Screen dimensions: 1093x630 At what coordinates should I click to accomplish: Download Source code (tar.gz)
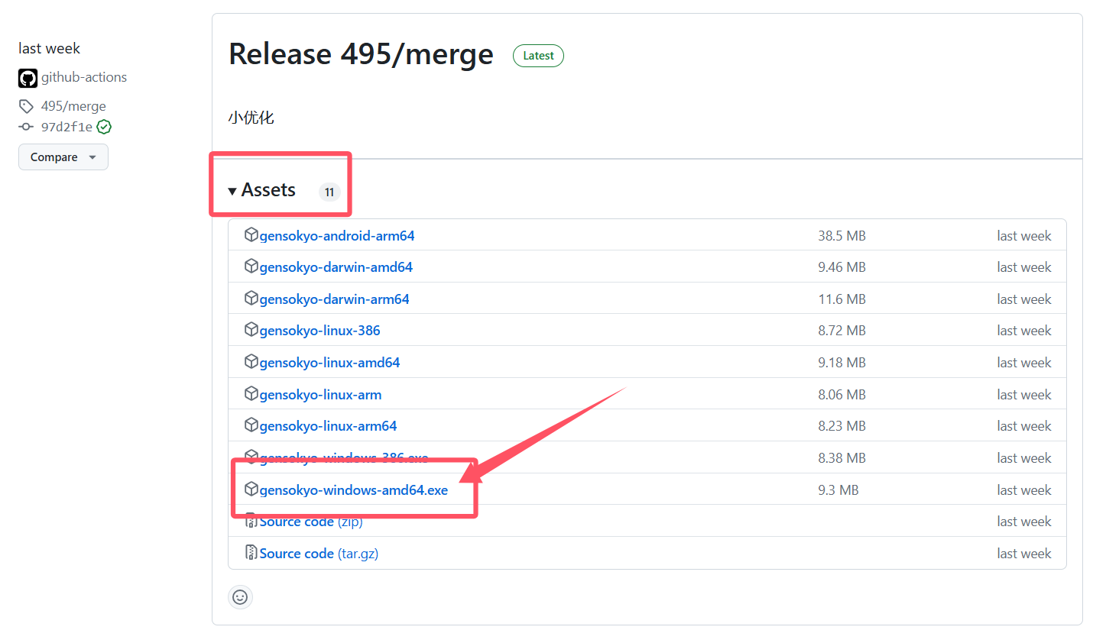pyautogui.click(x=319, y=554)
